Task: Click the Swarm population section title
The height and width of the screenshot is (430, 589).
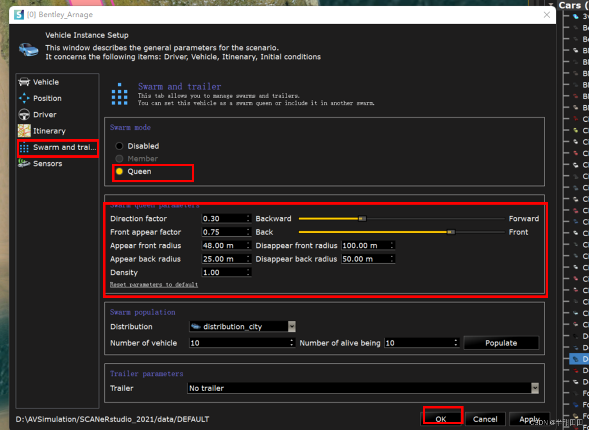Action: coord(143,312)
